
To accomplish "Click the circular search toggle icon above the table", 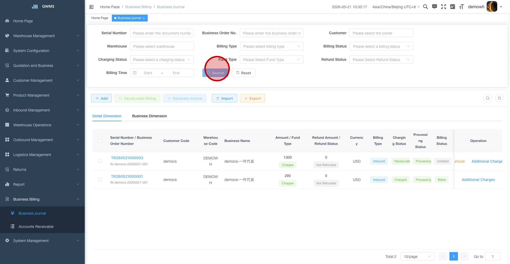I will (488, 98).
